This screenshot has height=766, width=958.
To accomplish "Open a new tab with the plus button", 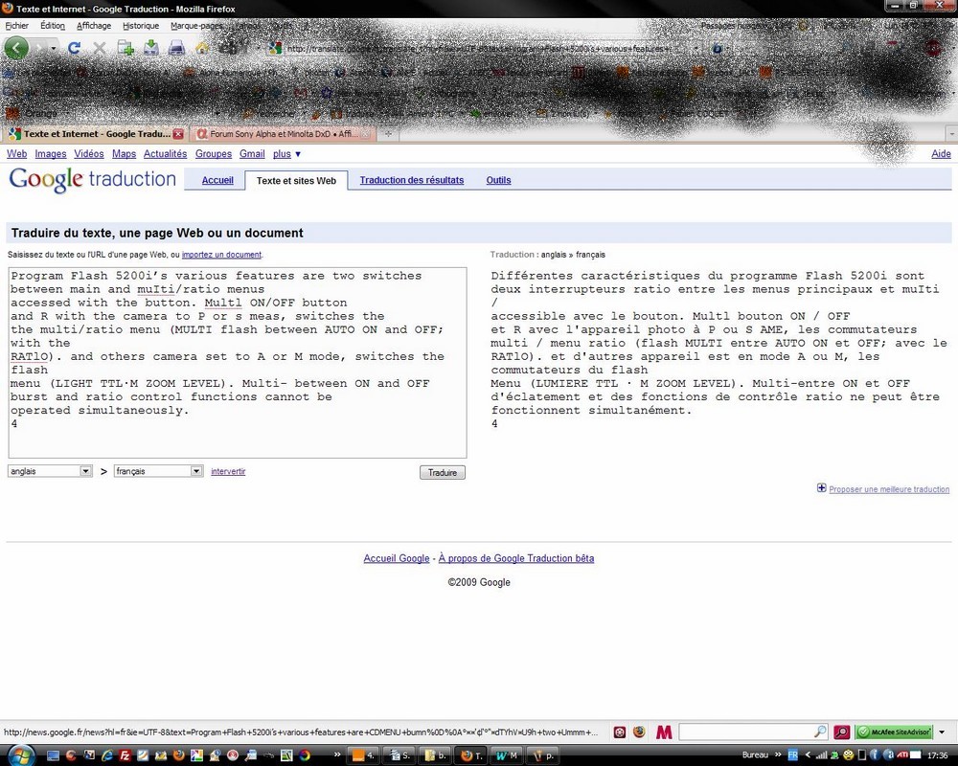I will tap(388, 134).
